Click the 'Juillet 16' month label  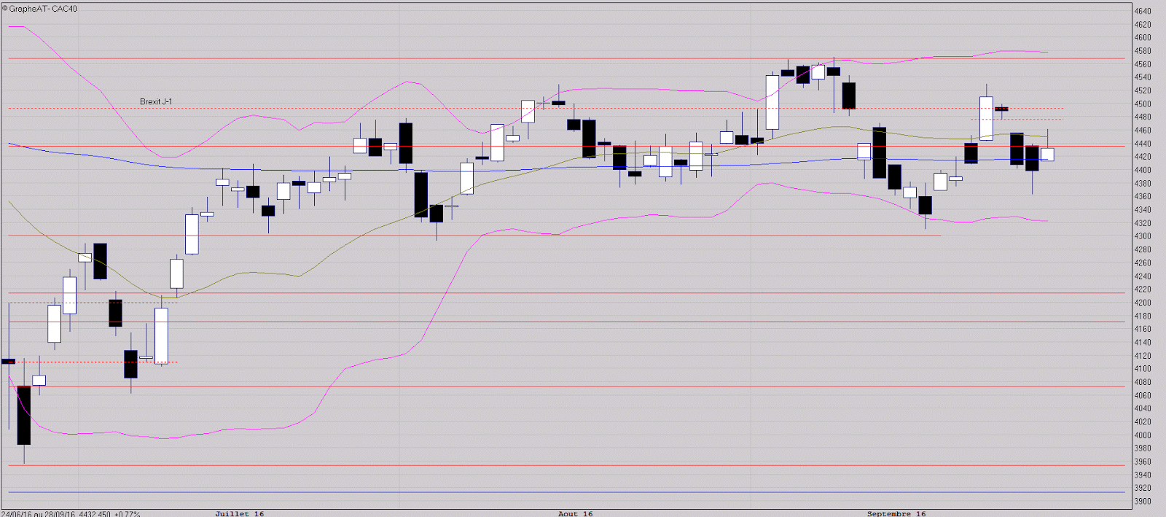(239, 513)
